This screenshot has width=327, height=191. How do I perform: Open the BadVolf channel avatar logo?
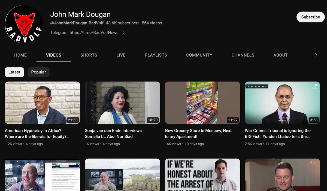24,24
